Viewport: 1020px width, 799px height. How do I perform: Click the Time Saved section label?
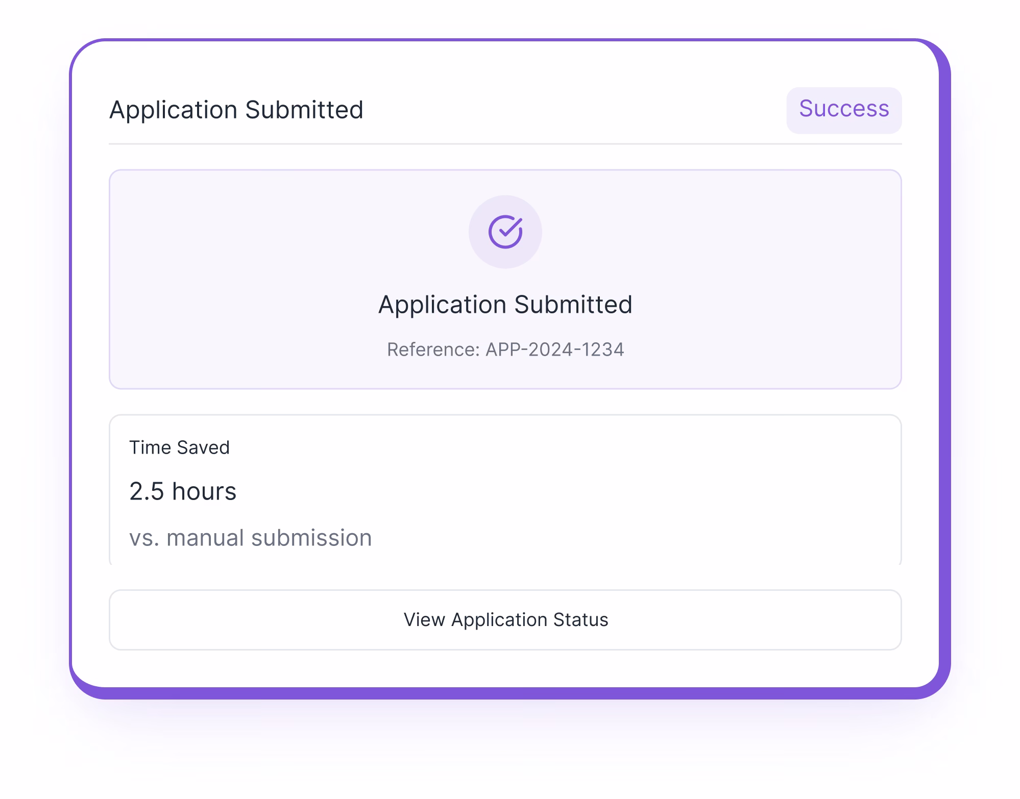180,447
